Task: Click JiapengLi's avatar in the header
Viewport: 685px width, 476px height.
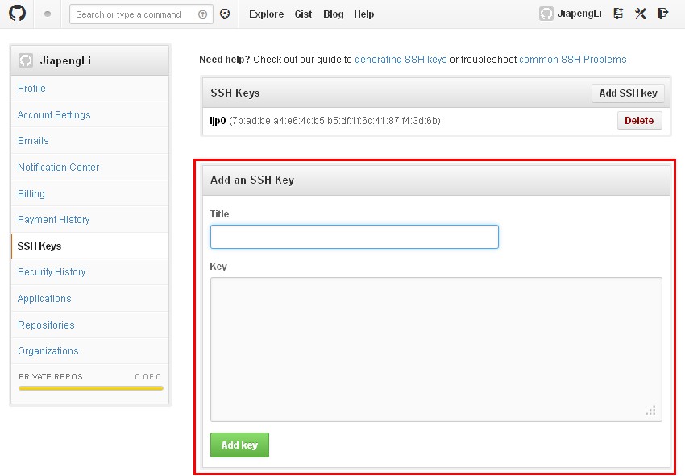Action: pos(546,14)
